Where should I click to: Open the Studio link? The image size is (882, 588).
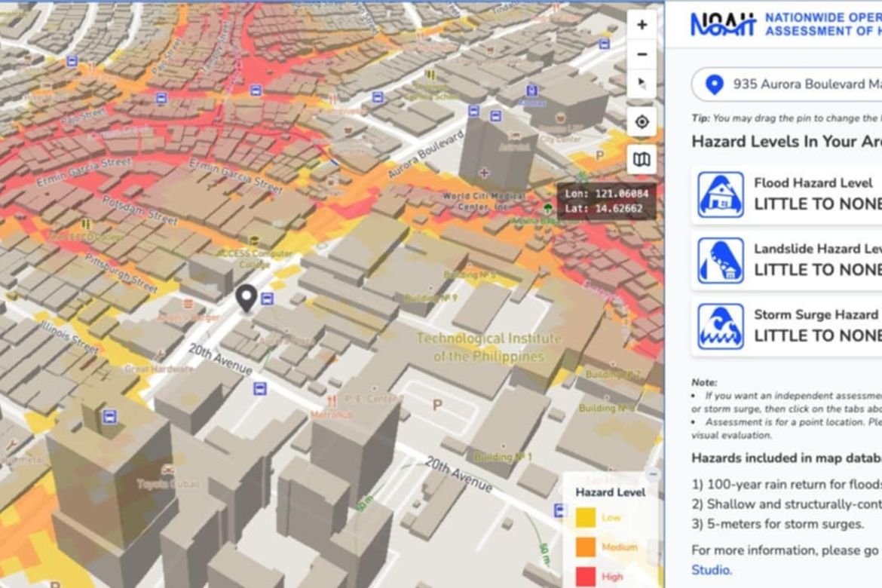click(x=712, y=570)
